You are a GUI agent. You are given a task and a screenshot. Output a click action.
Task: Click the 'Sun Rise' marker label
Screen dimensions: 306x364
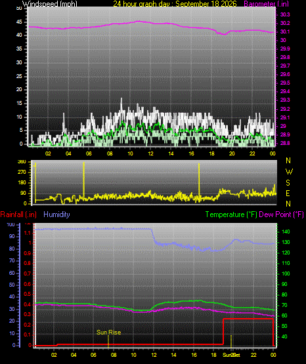[x=109, y=333]
